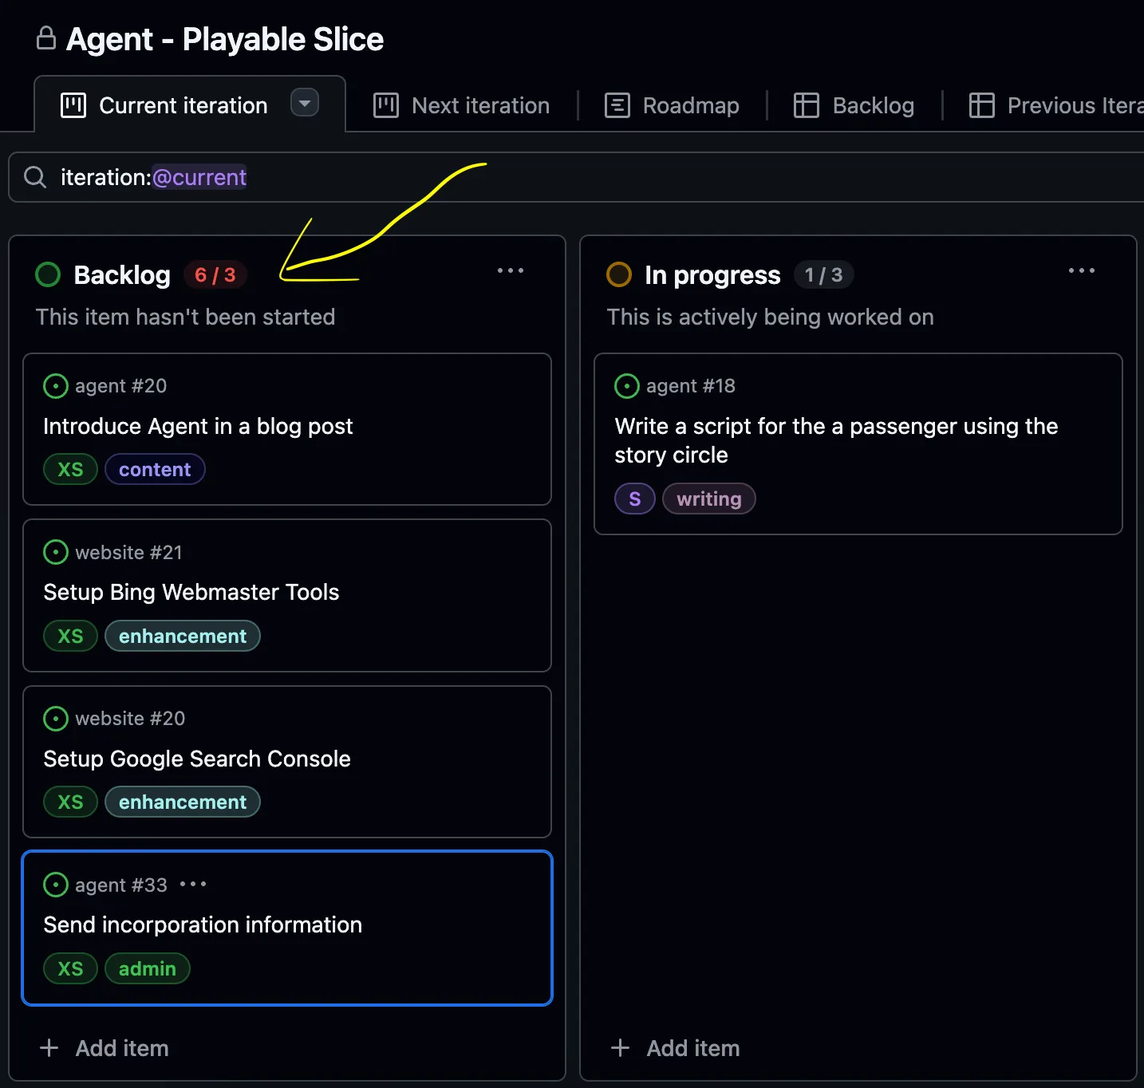
Task: Open the Roadmap view tab
Action: (672, 104)
